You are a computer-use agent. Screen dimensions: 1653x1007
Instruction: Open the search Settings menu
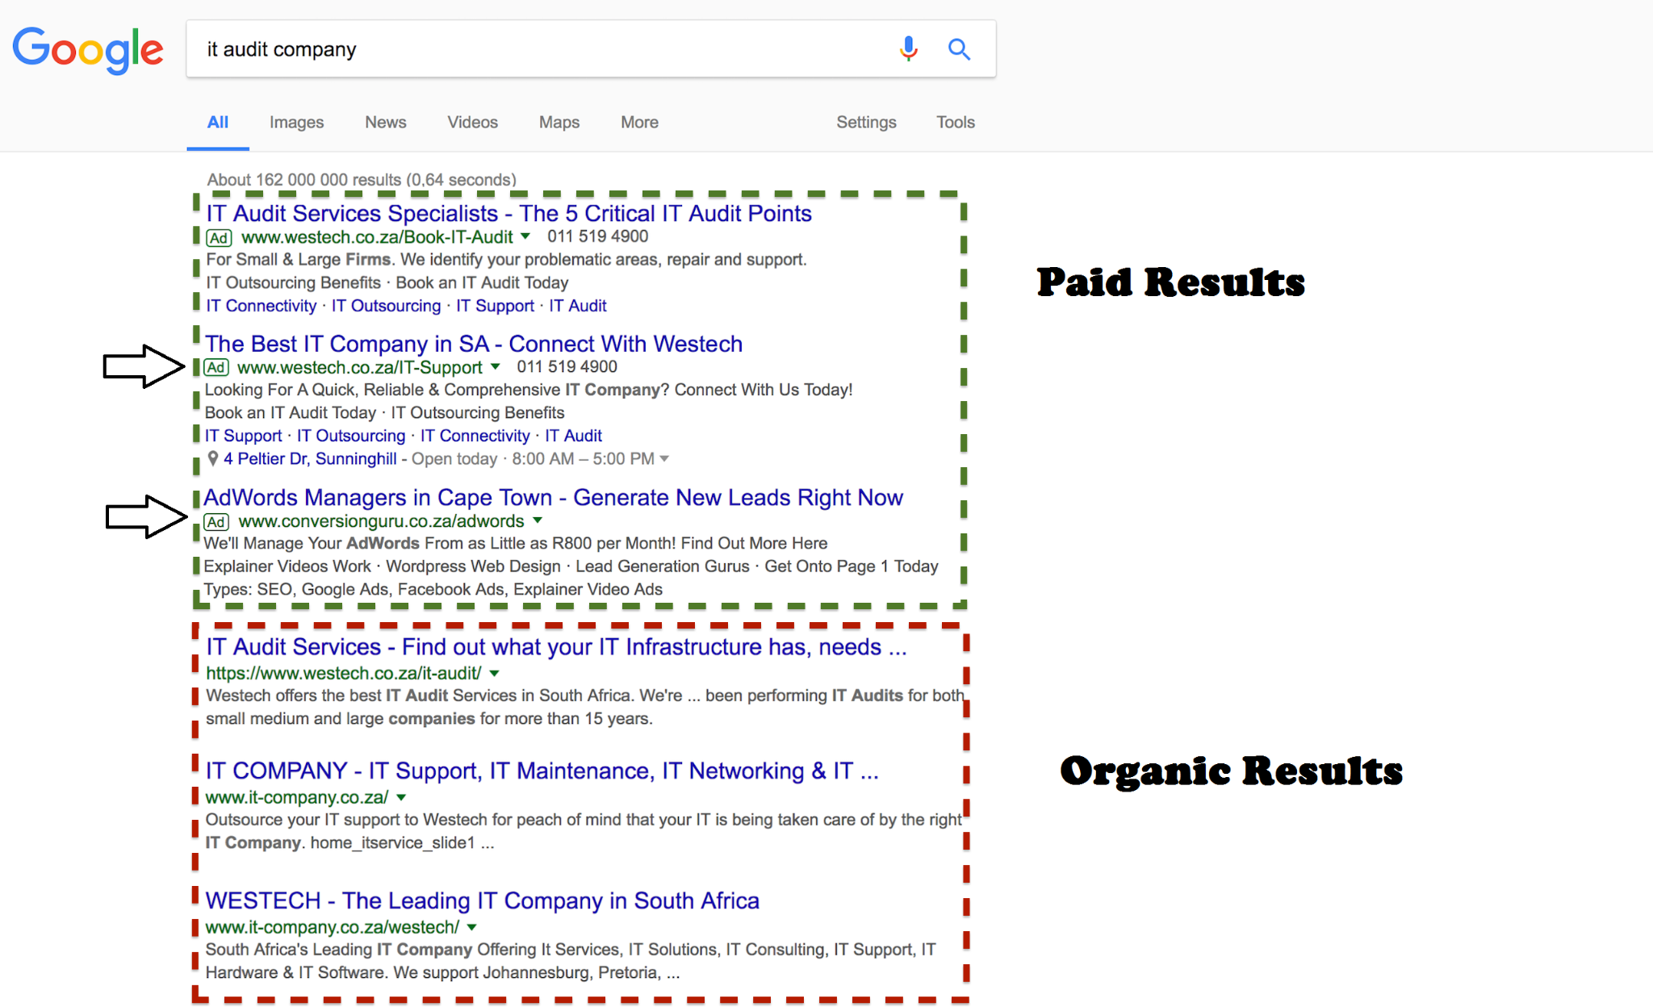(x=866, y=122)
